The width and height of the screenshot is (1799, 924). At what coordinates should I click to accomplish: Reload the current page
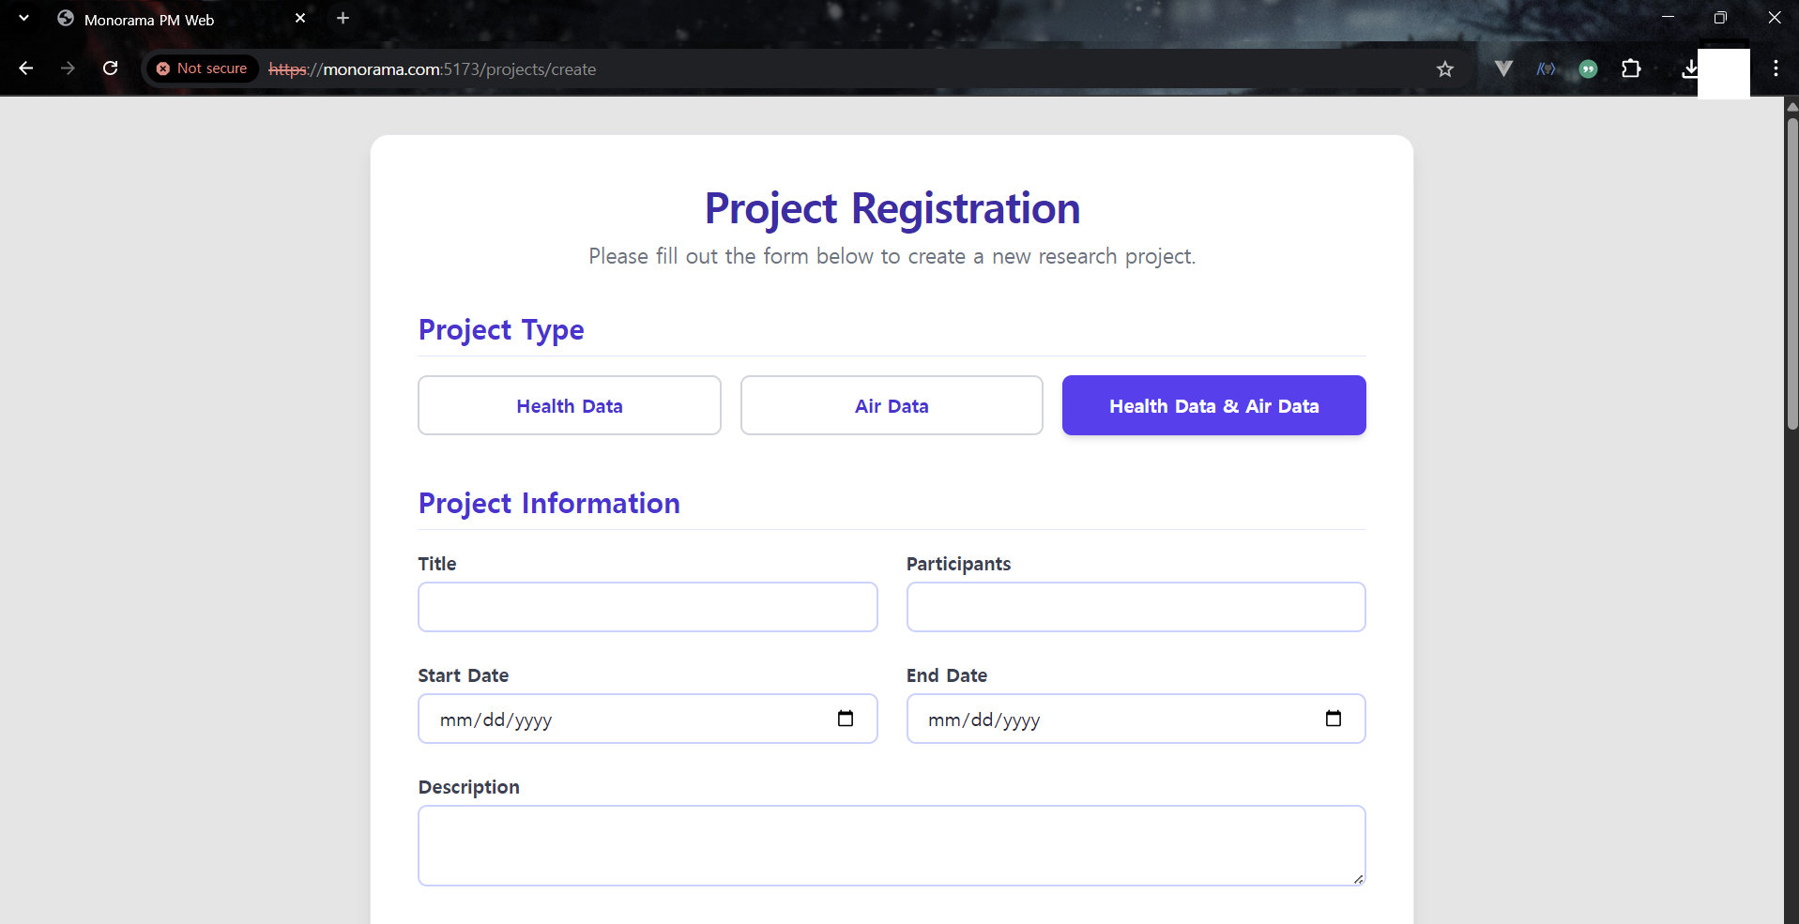pos(110,68)
